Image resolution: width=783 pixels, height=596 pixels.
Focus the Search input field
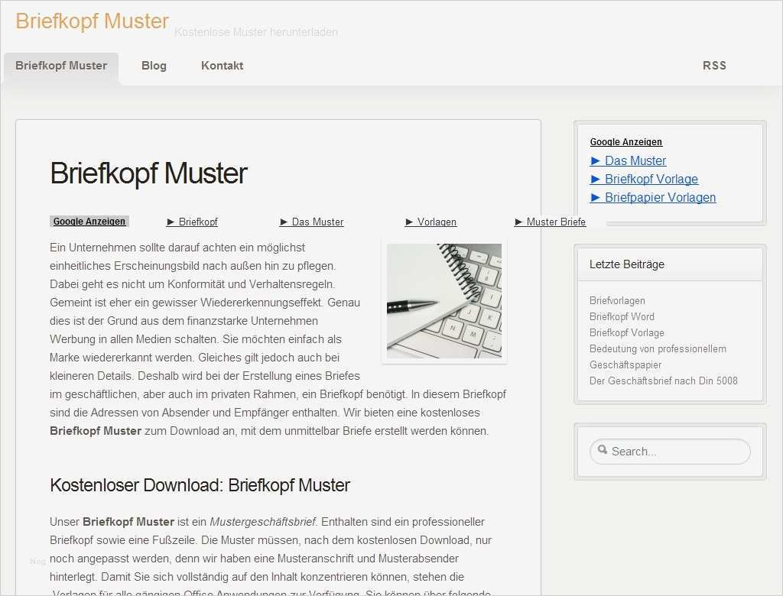point(670,452)
